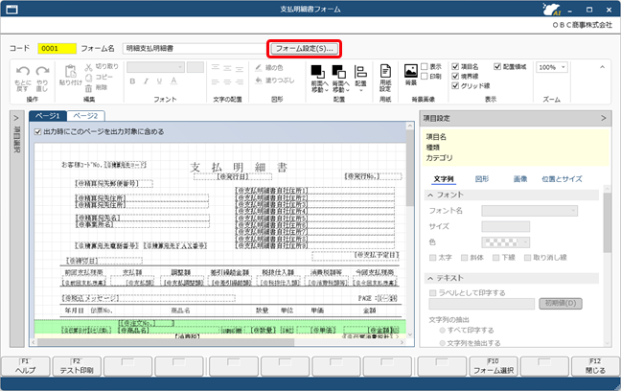The image size is (621, 391).
Task: Toggle the グリッド線 checkbox
Action: [x=455, y=85]
